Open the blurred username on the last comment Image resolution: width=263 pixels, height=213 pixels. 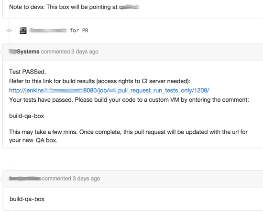25,179
